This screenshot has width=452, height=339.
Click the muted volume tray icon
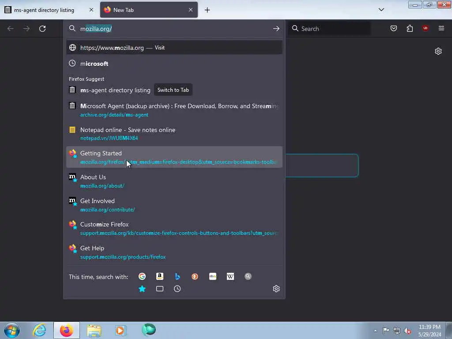click(407, 331)
